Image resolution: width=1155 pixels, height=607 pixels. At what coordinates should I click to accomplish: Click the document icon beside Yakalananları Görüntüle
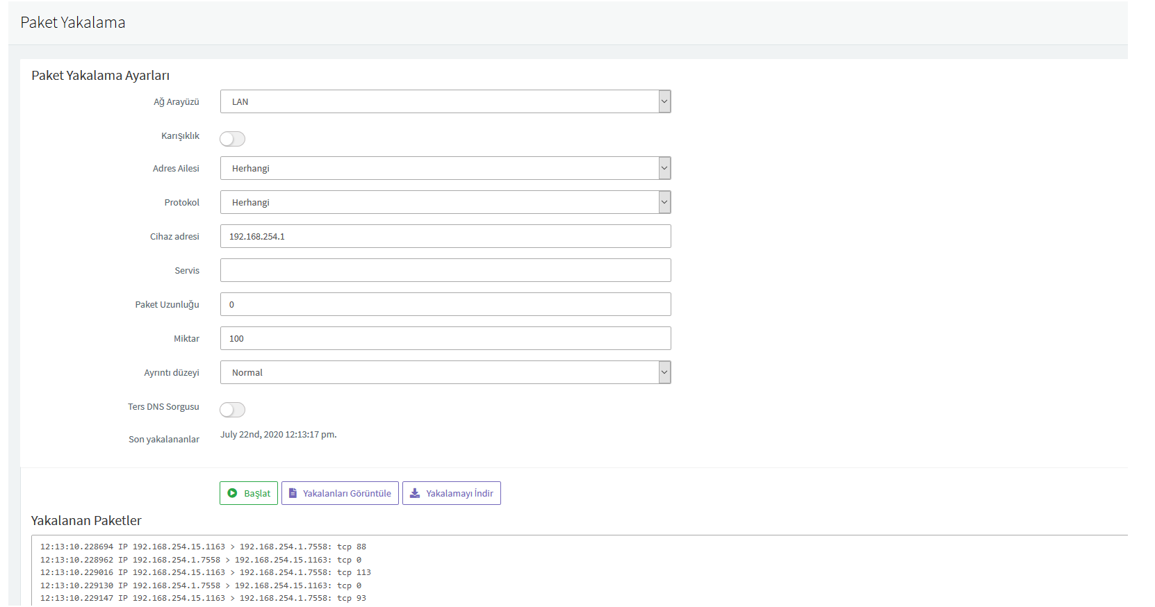(293, 493)
